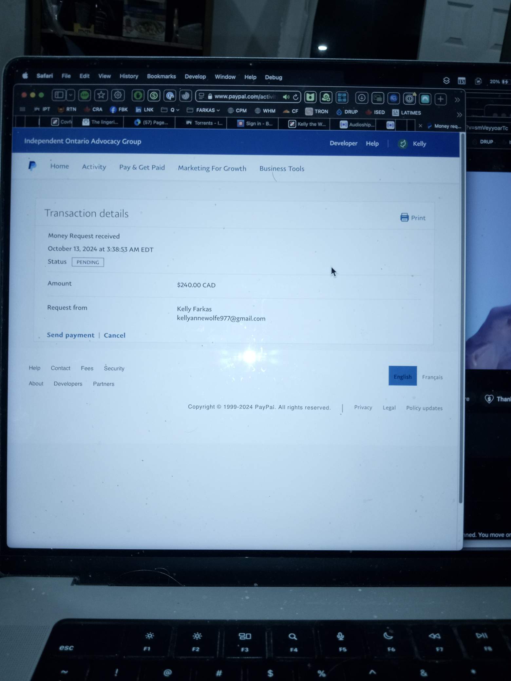Show Safari downloads
The width and height of the screenshot is (511, 681).
pyautogui.click(x=362, y=98)
